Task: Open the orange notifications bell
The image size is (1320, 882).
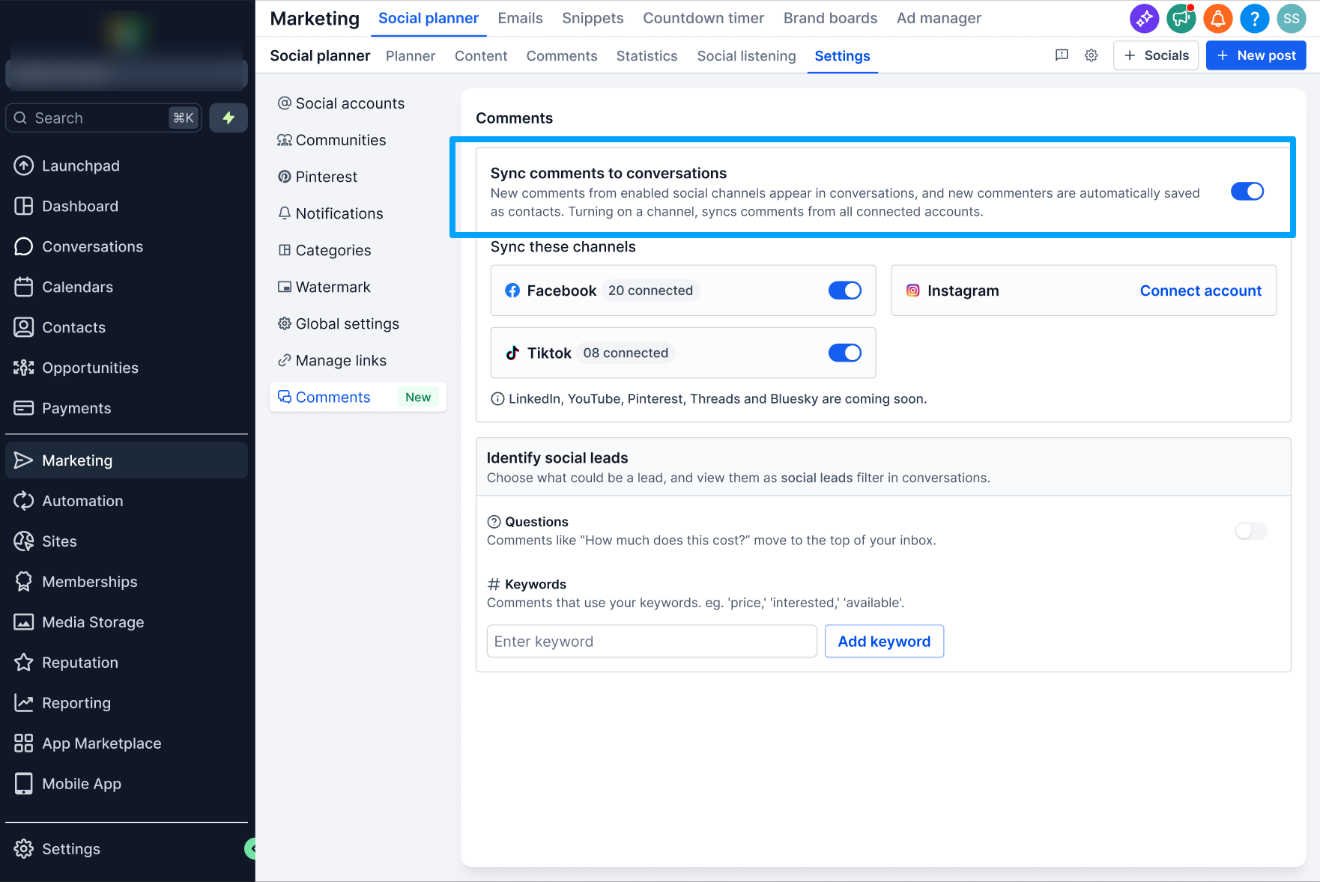Action: [x=1217, y=19]
